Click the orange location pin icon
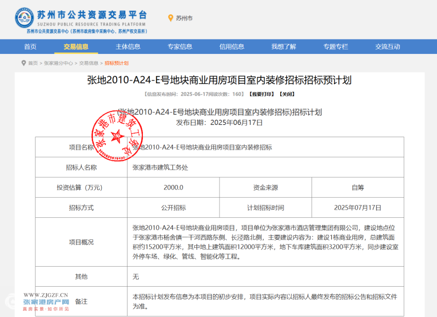437x317 pixels. tap(171, 18)
